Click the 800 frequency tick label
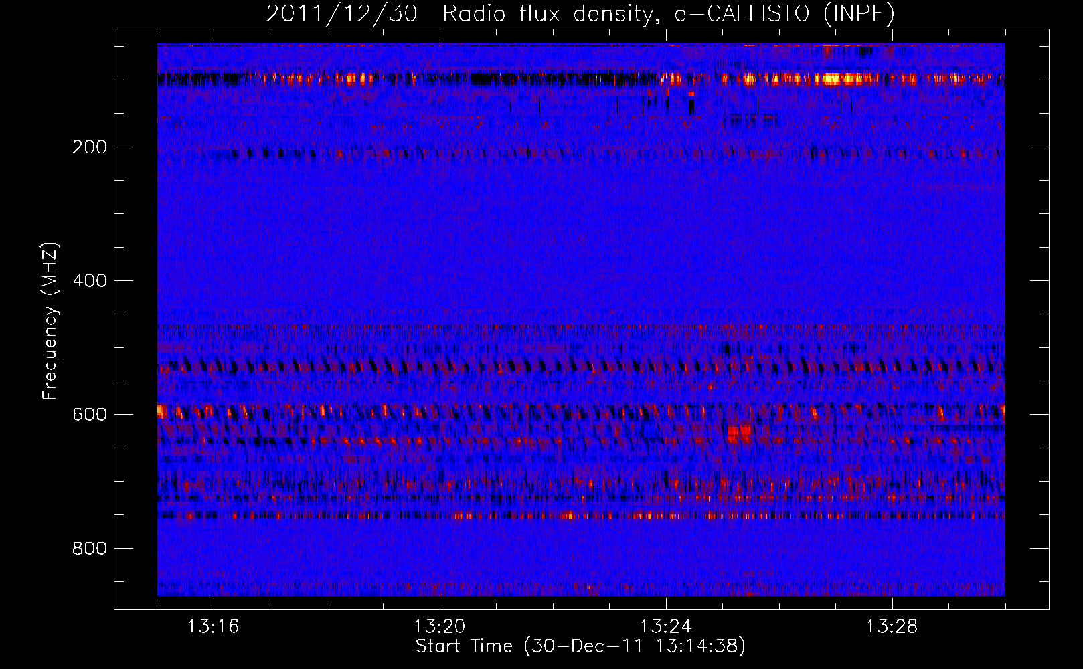 click(x=90, y=549)
